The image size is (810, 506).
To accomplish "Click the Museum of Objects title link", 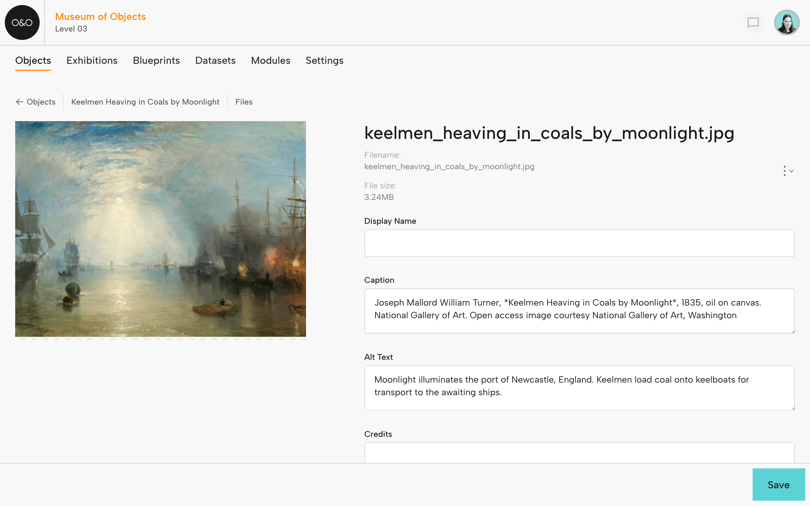I will click(100, 17).
